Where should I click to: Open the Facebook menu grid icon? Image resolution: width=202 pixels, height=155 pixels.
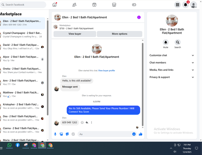(177, 5)
